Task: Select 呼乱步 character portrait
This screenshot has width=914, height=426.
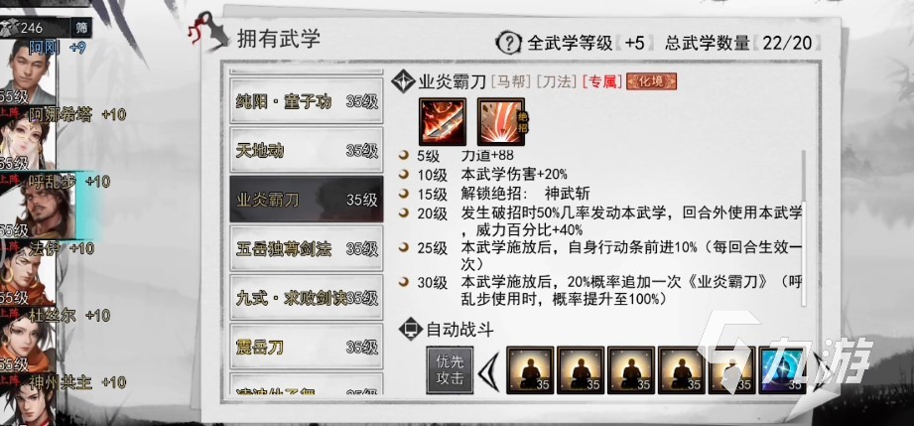Action: 38,206
